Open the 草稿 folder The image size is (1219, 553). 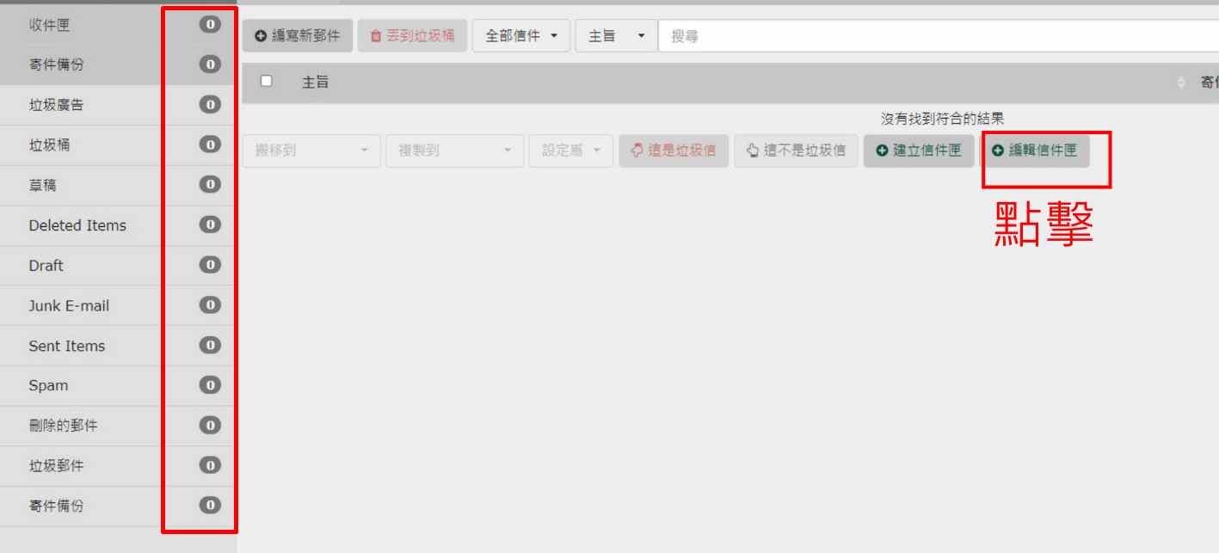[42, 186]
